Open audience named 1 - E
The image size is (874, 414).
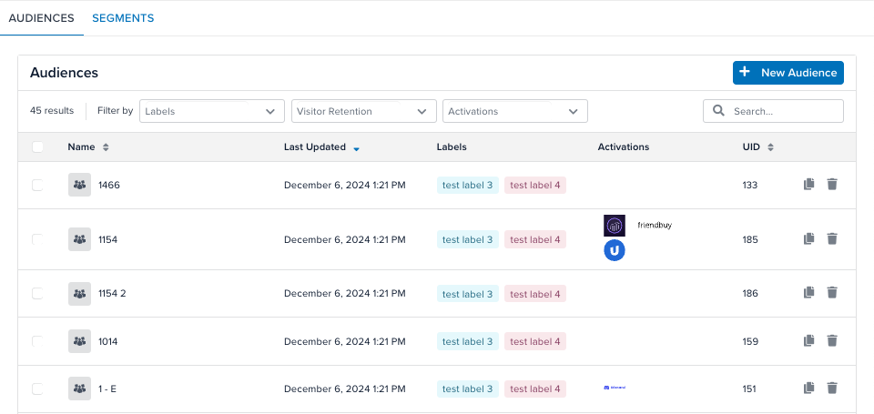coord(107,389)
